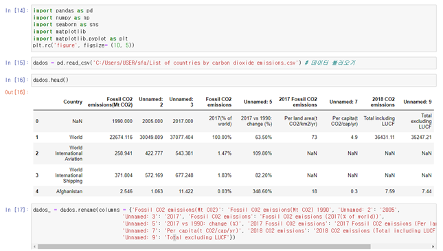Click the value 35247.21
The image size is (443, 251).
click(421, 138)
